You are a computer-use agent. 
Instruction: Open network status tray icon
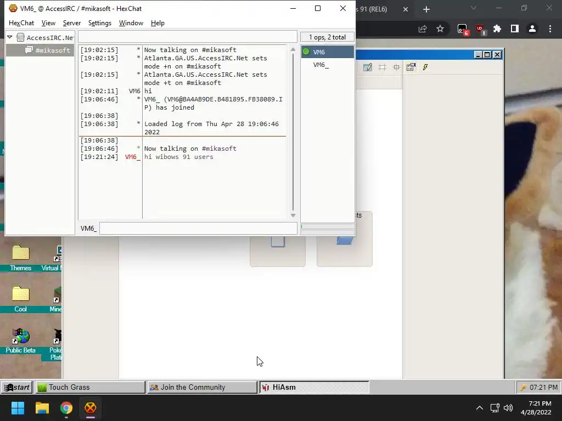pos(495,408)
